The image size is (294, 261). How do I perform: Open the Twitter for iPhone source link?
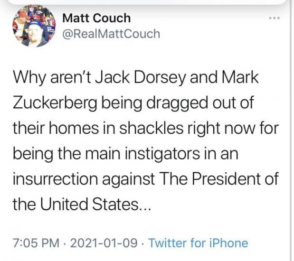click(x=198, y=243)
